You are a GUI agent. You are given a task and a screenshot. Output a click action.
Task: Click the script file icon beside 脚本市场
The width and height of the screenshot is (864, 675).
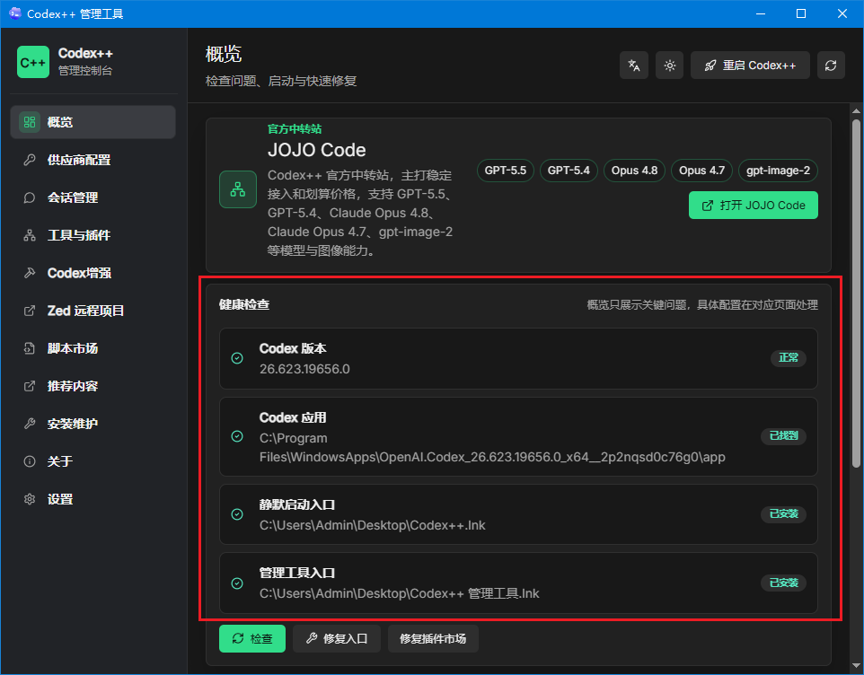point(30,348)
